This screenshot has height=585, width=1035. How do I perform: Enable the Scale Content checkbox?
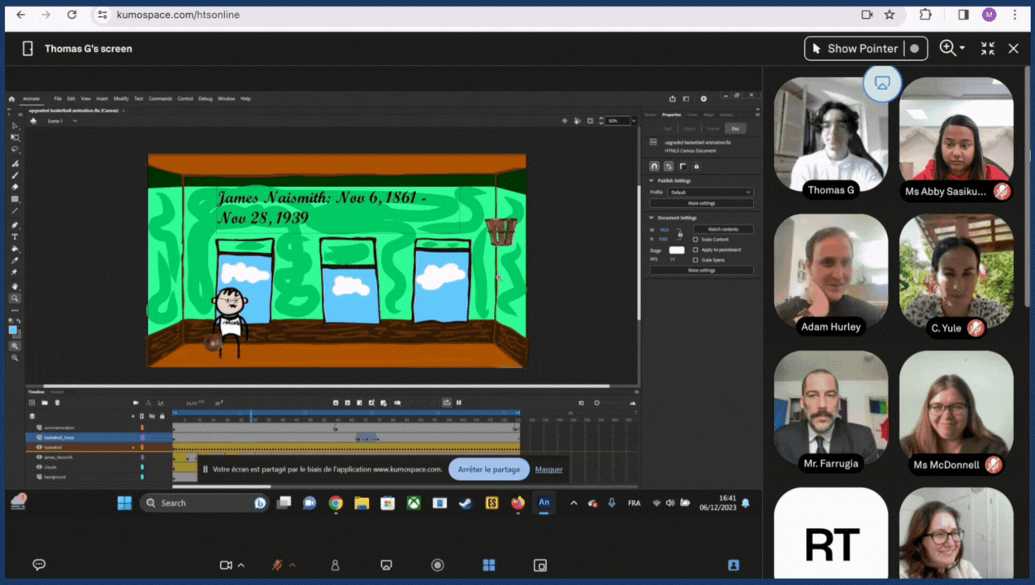695,240
